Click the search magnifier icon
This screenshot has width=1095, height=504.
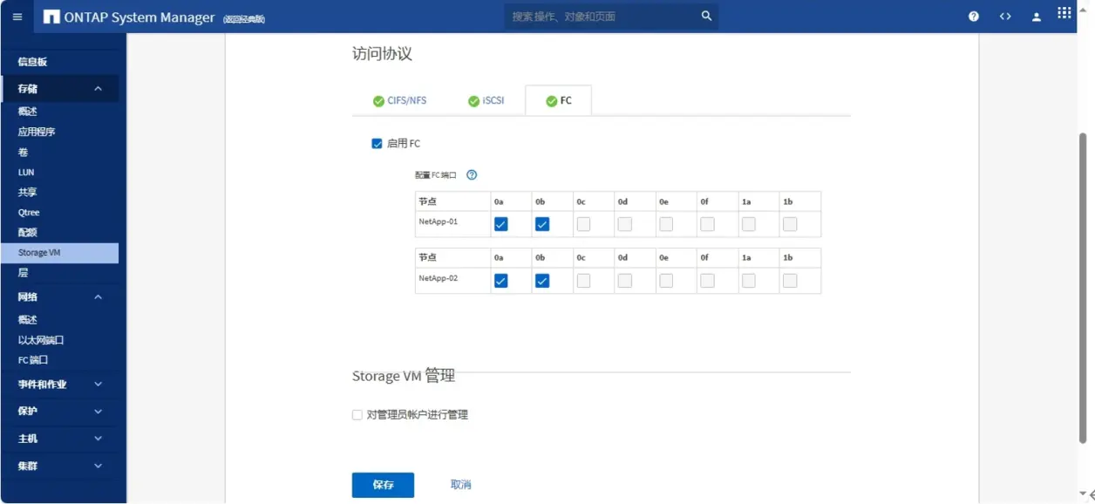point(706,16)
